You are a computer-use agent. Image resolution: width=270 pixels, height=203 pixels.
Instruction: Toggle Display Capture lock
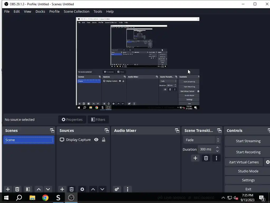pyautogui.click(x=103, y=140)
